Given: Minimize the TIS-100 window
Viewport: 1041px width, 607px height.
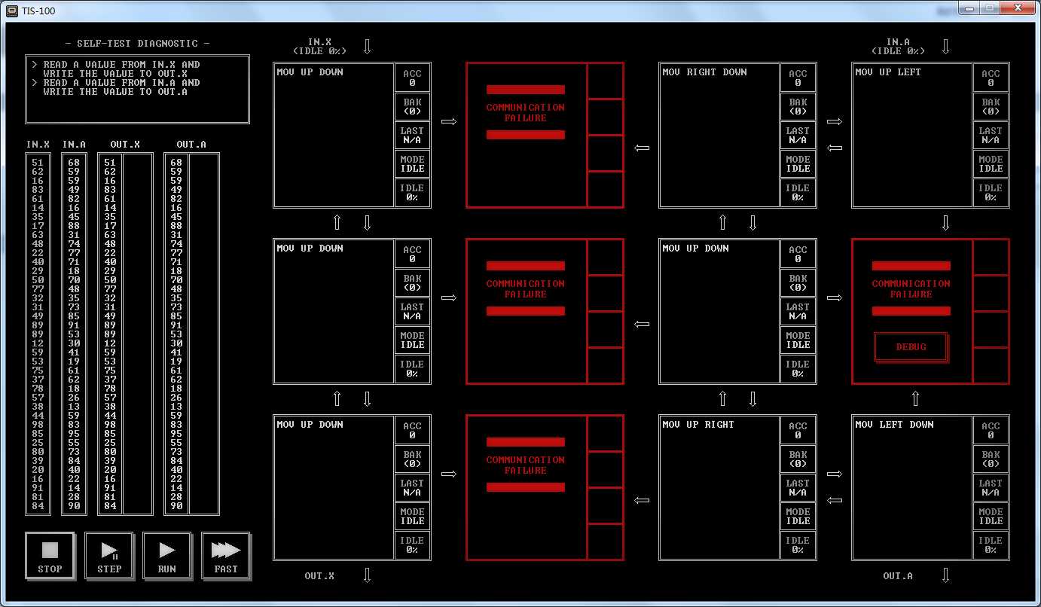Looking at the screenshot, I should point(970,8).
